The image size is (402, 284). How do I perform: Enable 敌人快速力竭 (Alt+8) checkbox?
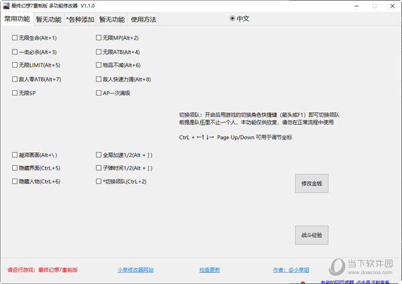point(98,79)
